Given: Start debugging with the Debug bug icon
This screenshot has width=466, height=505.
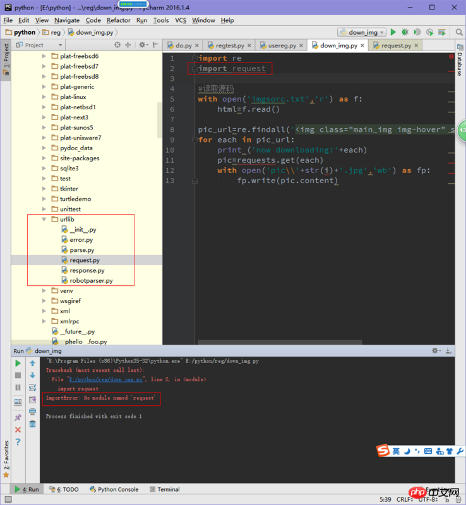Looking at the screenshot, I should (405, 32).
